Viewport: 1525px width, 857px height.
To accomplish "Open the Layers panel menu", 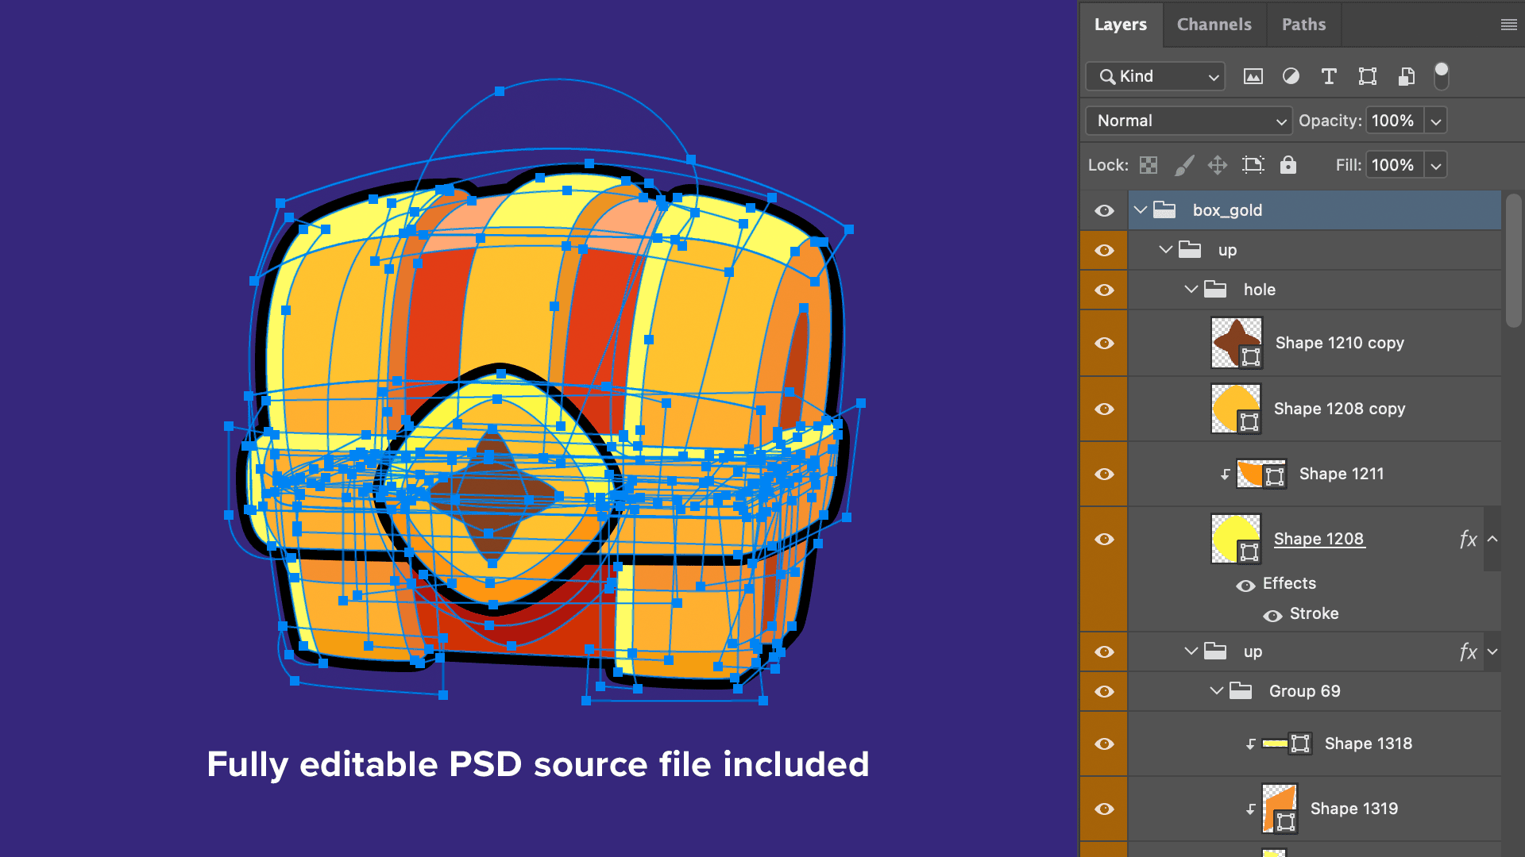I will (1508, 25).
